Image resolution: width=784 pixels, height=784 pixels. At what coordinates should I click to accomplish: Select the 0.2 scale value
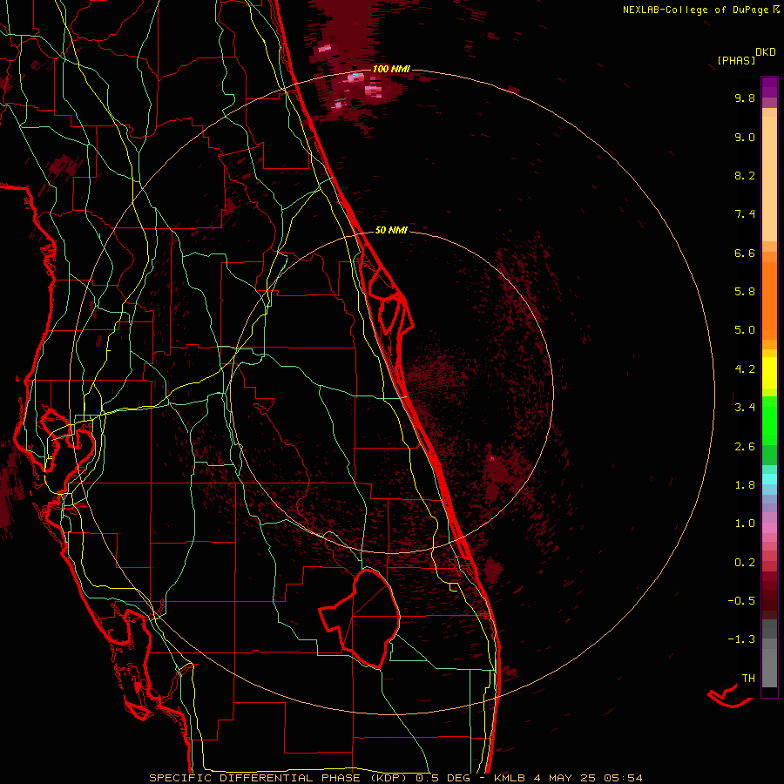745,563
